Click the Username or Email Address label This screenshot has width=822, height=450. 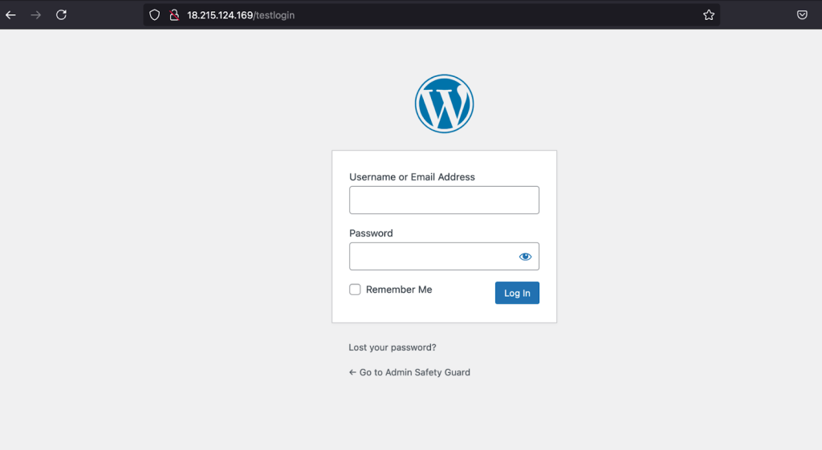pyautogui.click(x=412, y=177)
